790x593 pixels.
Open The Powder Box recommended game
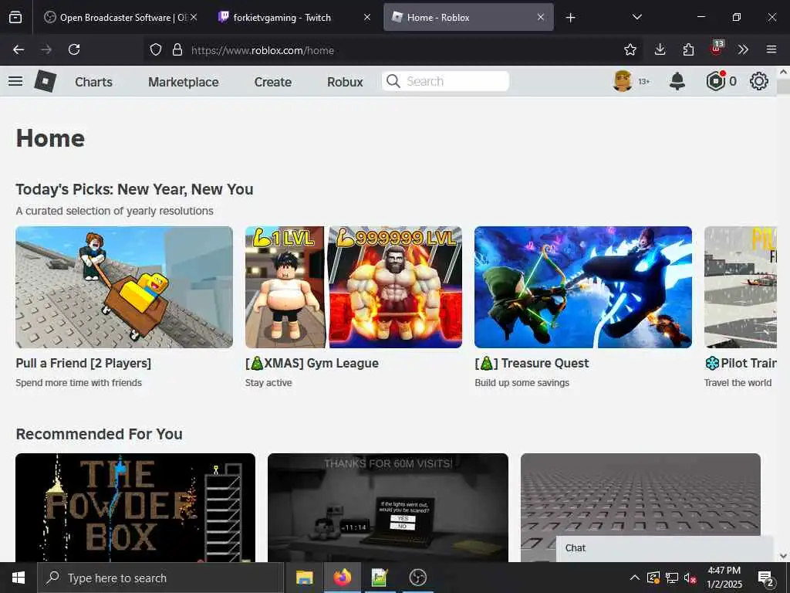[x=136, y=507]
